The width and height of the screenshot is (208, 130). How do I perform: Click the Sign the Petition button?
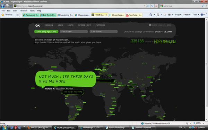(x=46, y=32)
